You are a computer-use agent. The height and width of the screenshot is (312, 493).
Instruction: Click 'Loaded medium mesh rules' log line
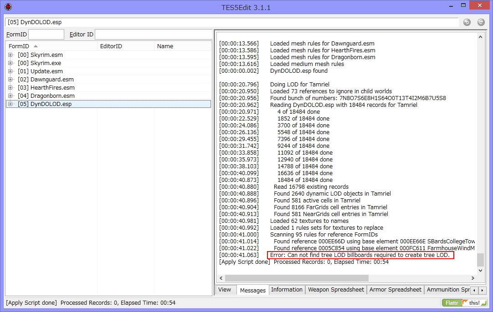307,64
